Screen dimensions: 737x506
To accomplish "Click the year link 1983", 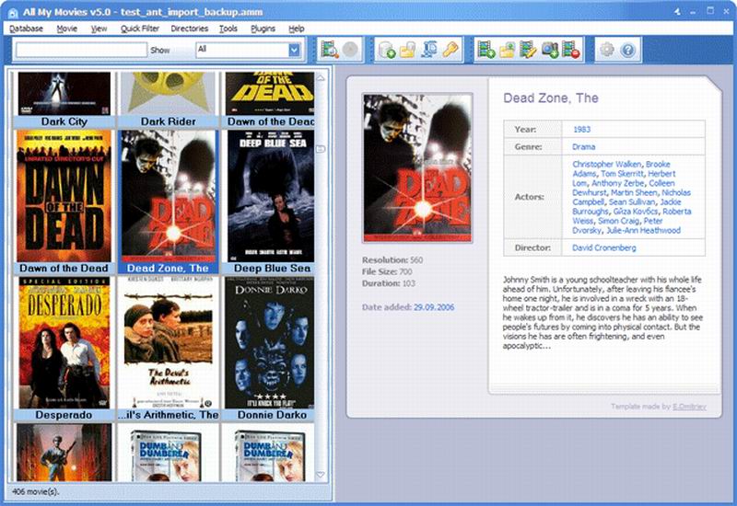I will (581, 129).
